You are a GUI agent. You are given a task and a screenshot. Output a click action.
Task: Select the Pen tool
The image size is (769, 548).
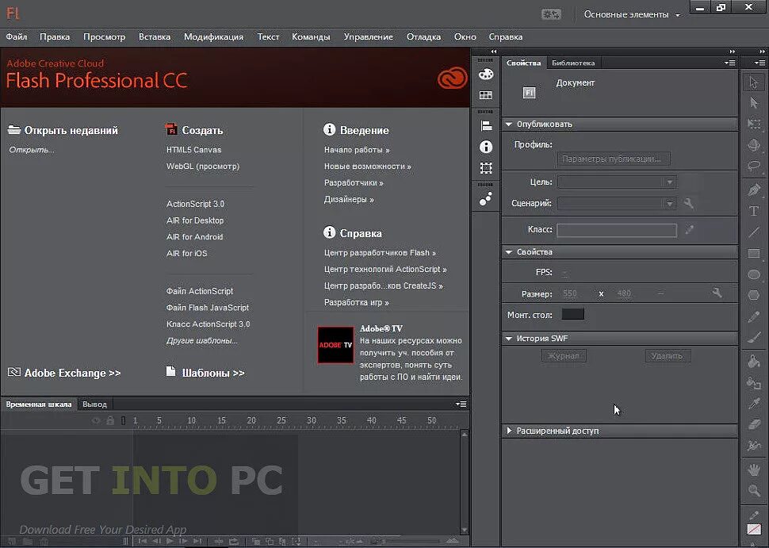[x=754, y=190]
